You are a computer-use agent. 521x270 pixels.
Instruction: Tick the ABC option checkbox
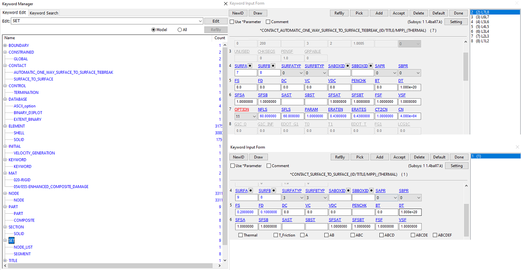353,235
